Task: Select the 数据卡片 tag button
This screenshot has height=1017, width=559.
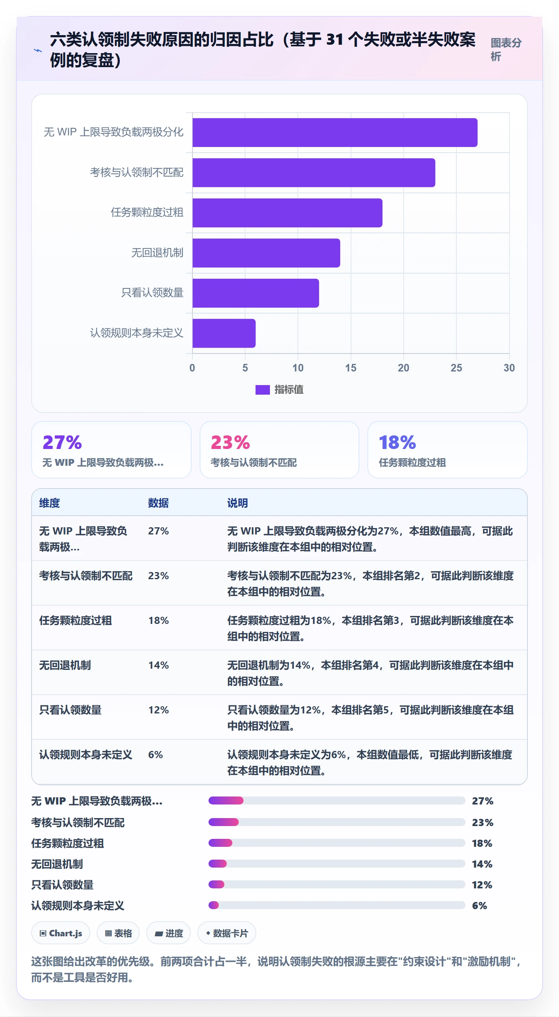Action: [x=227, y=933]
